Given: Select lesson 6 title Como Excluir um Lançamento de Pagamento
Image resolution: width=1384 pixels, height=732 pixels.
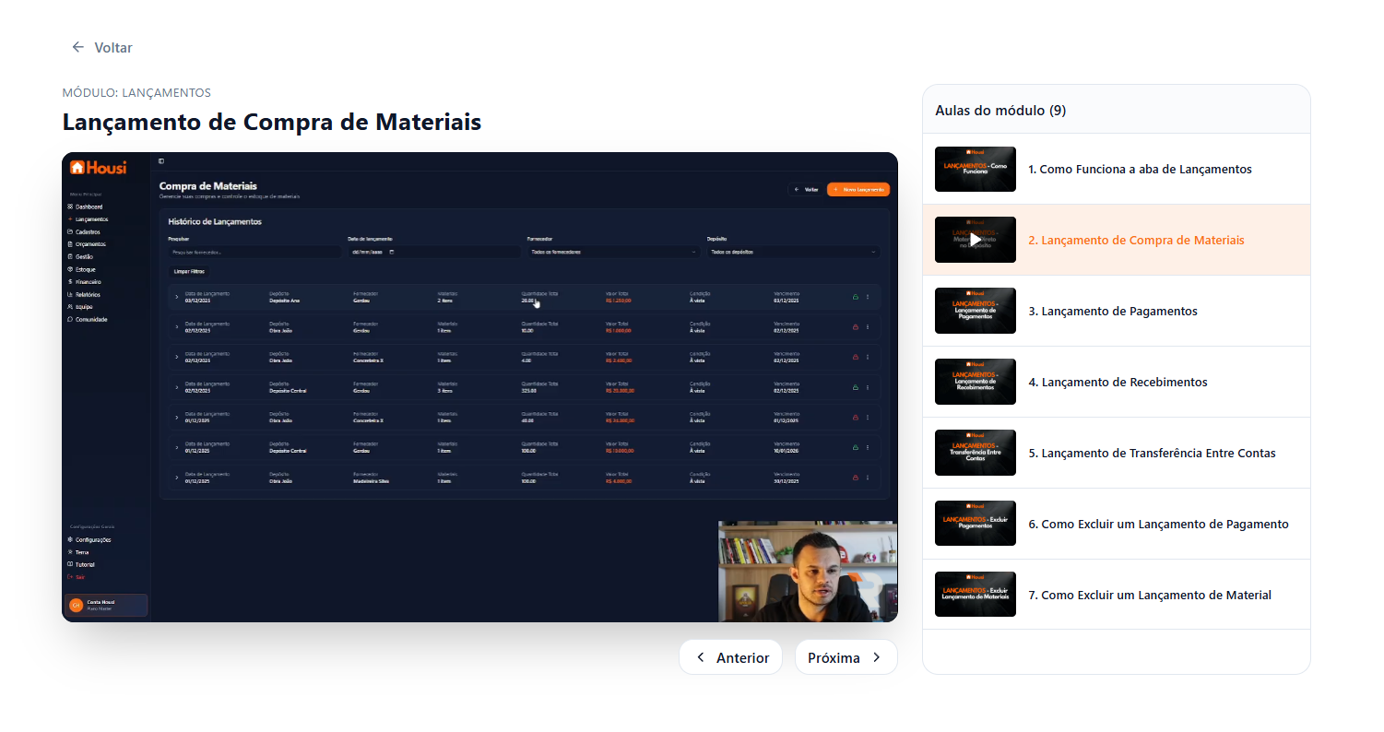Looking at the screenshot, I should (1158, 525).
